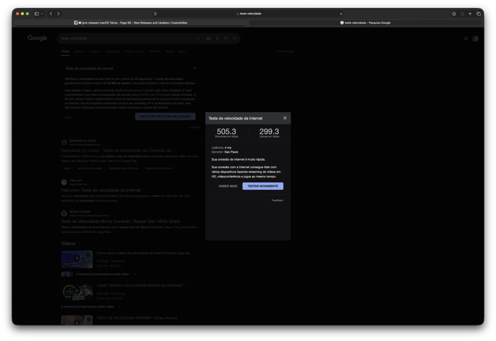Image resolution: width=496 pixels, height=341 pixels.
Task: Click the Feedback link in the speed dialog
Action: click(x=277, y=200)
